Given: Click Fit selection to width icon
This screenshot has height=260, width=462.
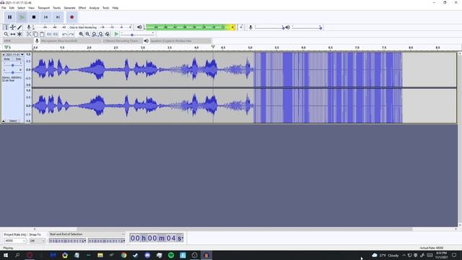Looking at the screenshot, I should click(x=95, y=34).
